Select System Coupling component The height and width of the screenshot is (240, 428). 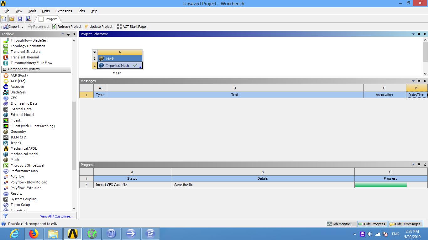point(23,199)
